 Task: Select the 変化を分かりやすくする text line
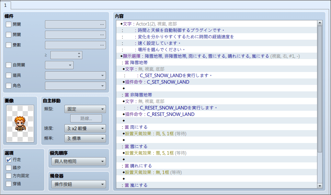click(x=217, y=37)
